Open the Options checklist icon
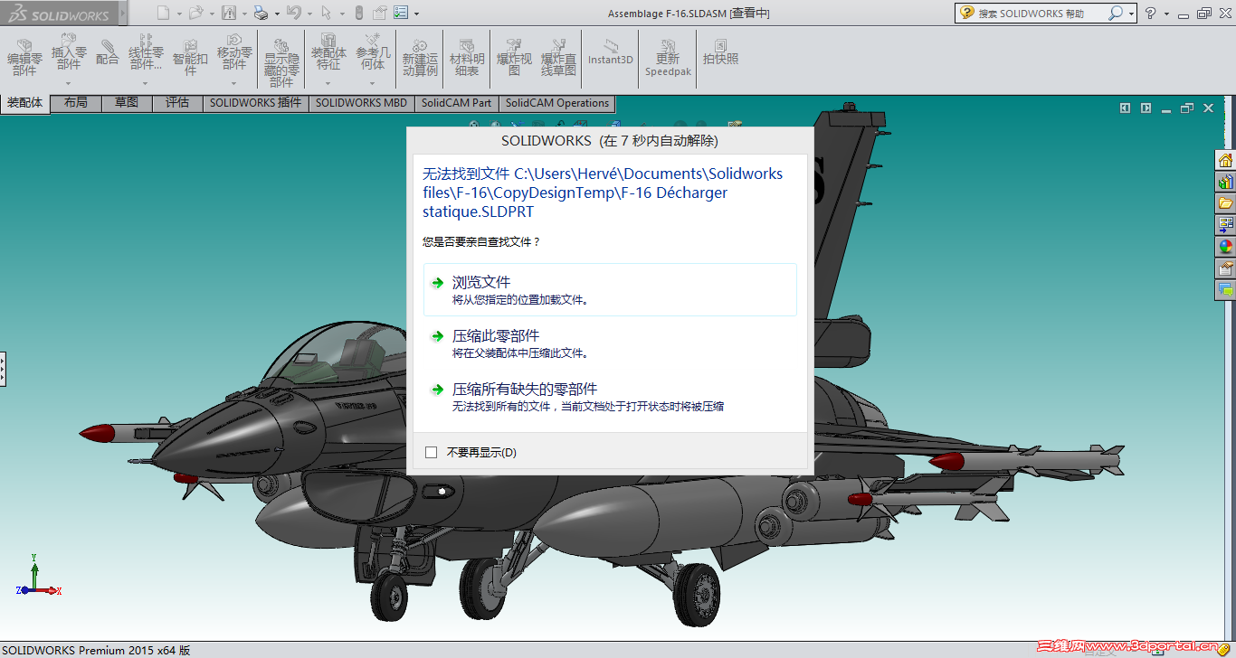 click(x=401, y=14)
